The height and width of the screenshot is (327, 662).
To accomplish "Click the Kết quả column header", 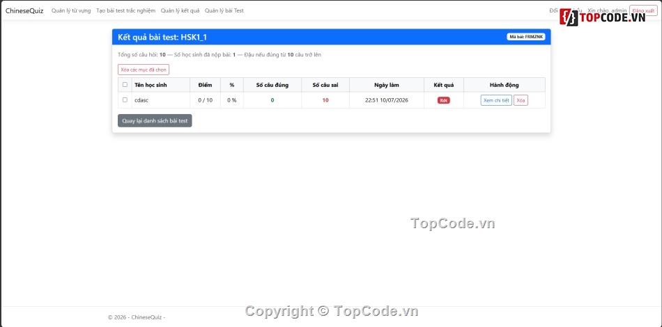I will [444, 85].
